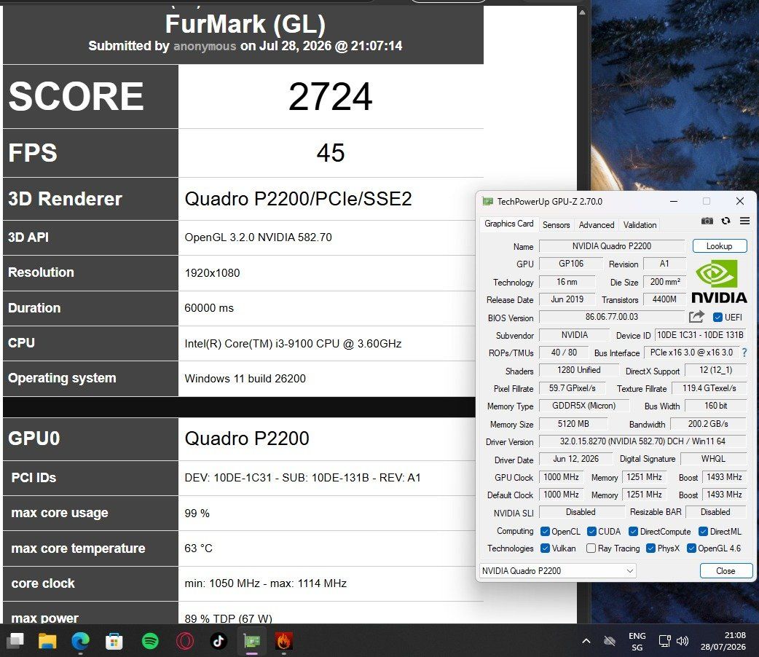Click the Close button in GPU-Z
Image resolution: width=759 pixels, height=657 pixels.
725,571
